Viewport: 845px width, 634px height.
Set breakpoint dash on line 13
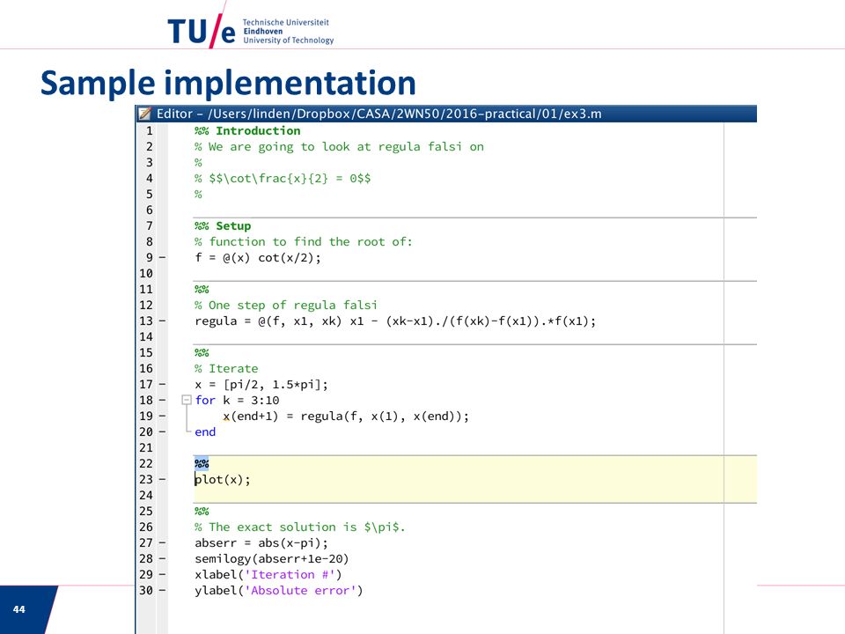(162, 321)
